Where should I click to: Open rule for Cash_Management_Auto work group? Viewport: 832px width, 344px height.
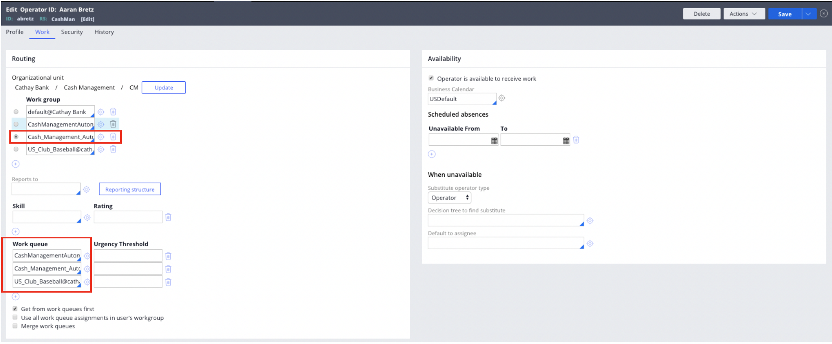coord(101,137)
